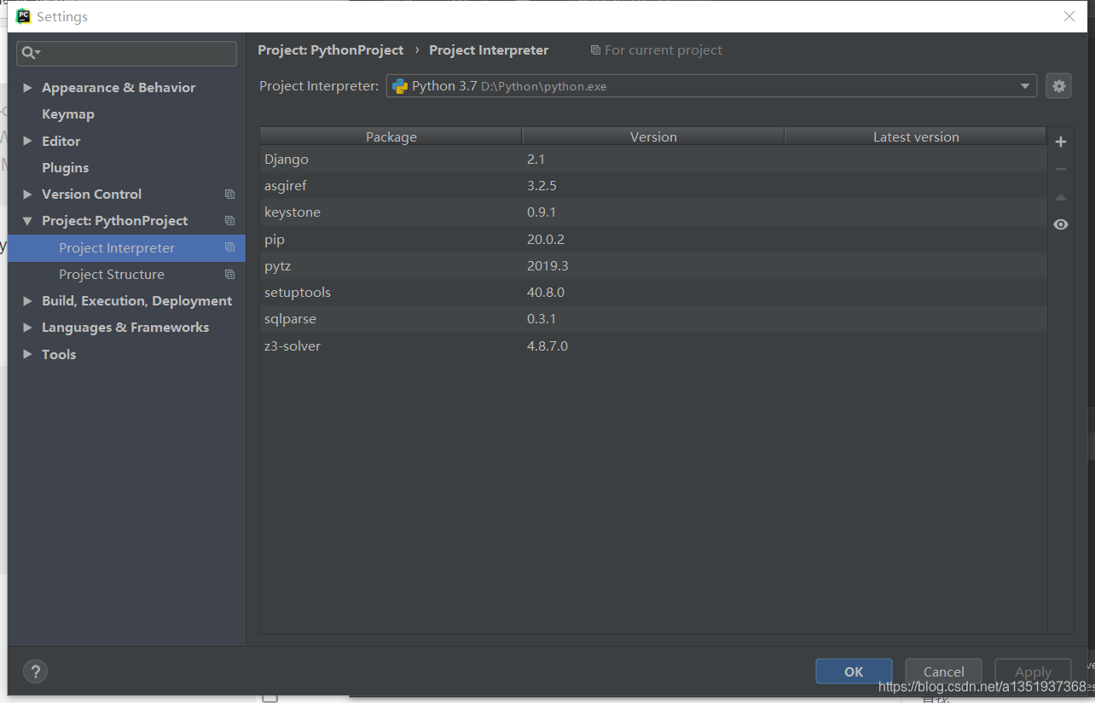Click the install package plus icon
This screenshot has width=1095, height=703.
pos(1061,142)
